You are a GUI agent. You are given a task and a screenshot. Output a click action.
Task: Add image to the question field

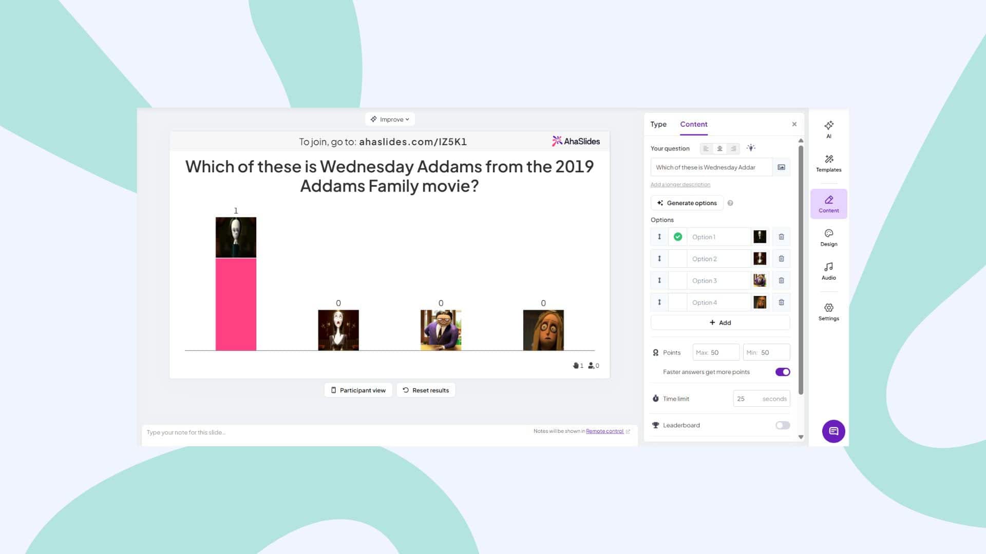pyautogui.click(x=781, y=167)
